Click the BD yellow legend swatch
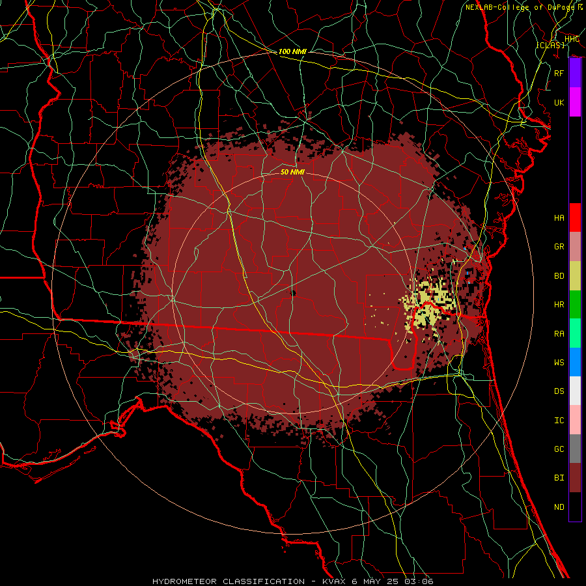 tap(575, 276)
